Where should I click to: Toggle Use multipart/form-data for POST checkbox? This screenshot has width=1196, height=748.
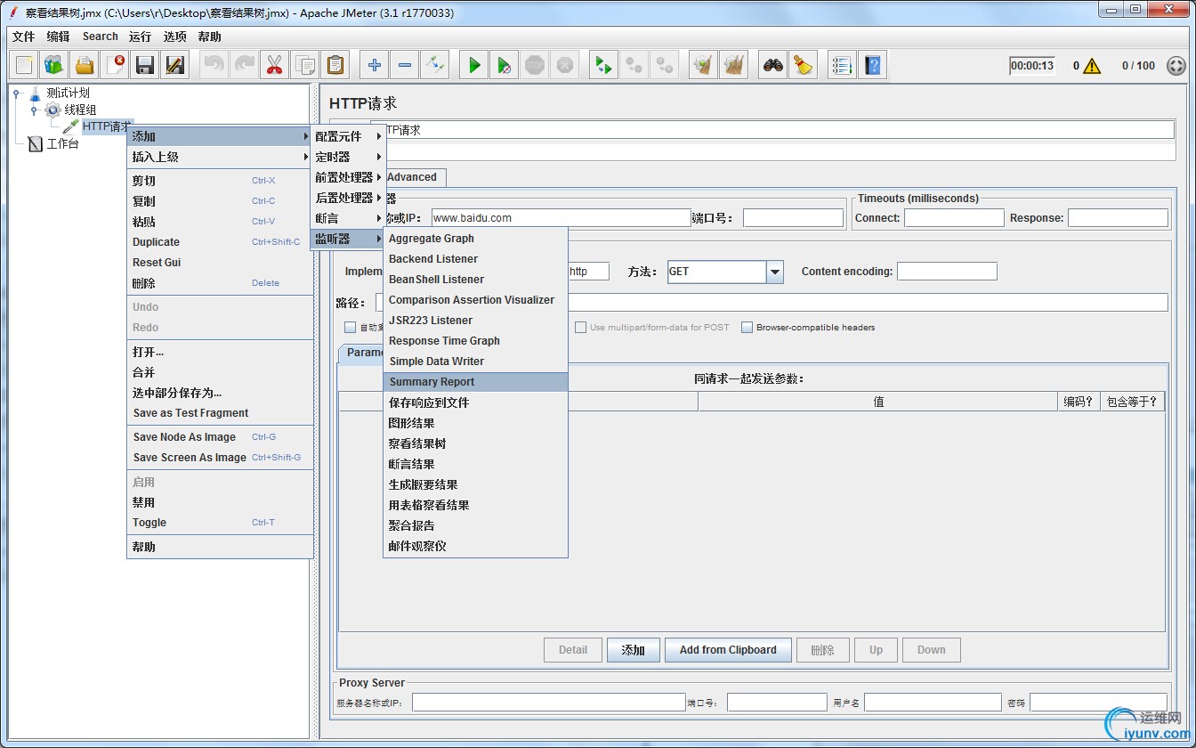581,327
